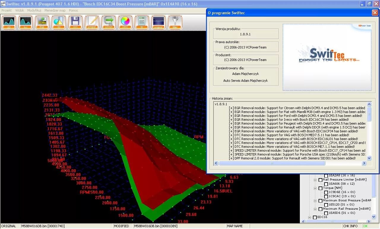Click the changelog vertical scrollbar thumb
The height and width of the screenshot is (229, 380).
369,114
